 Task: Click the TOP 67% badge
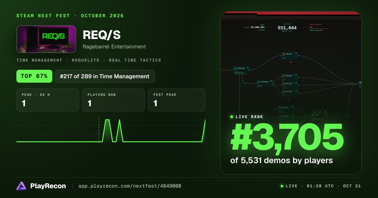[x=34, y=76]
